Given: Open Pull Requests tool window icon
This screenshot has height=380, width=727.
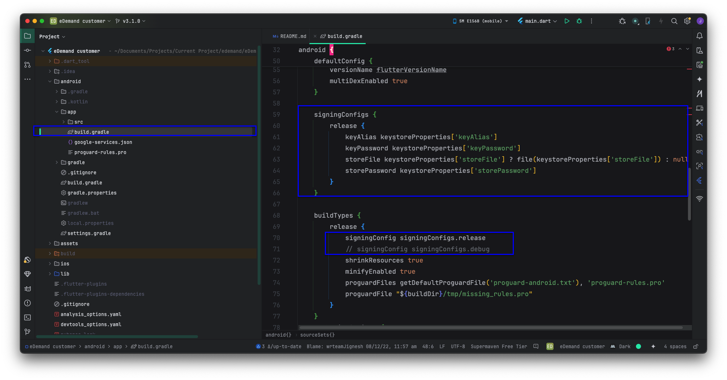Looking at the screenshot, I should (x=27, y=65).
